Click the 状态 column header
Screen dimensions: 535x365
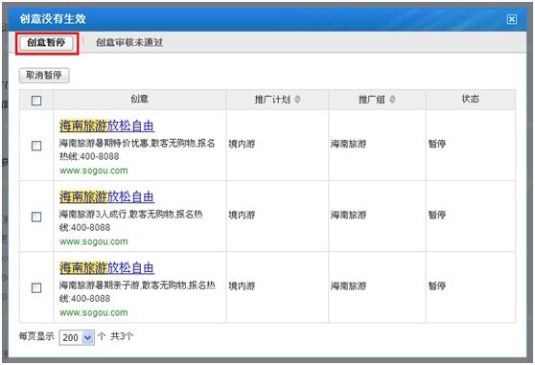[x=470, y=99]
